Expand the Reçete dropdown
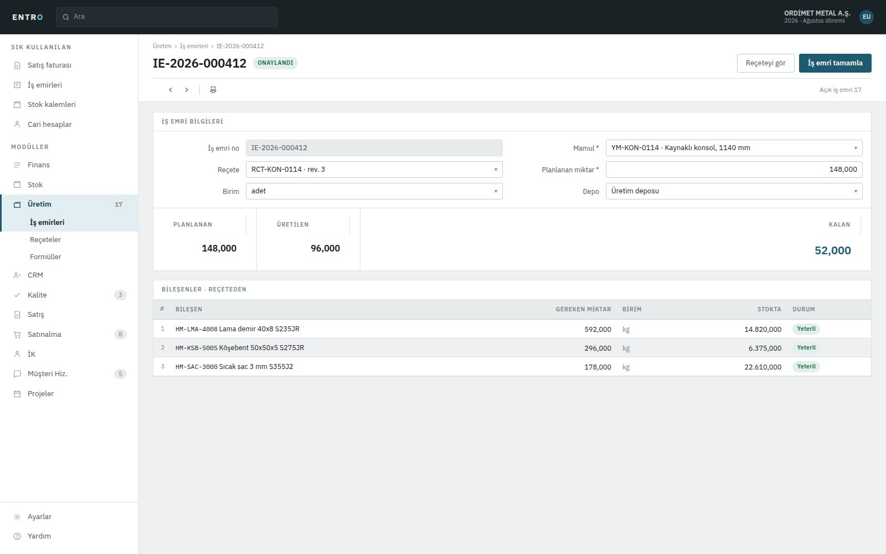Viewport: 886px width, 554px height. coord(374,170)
